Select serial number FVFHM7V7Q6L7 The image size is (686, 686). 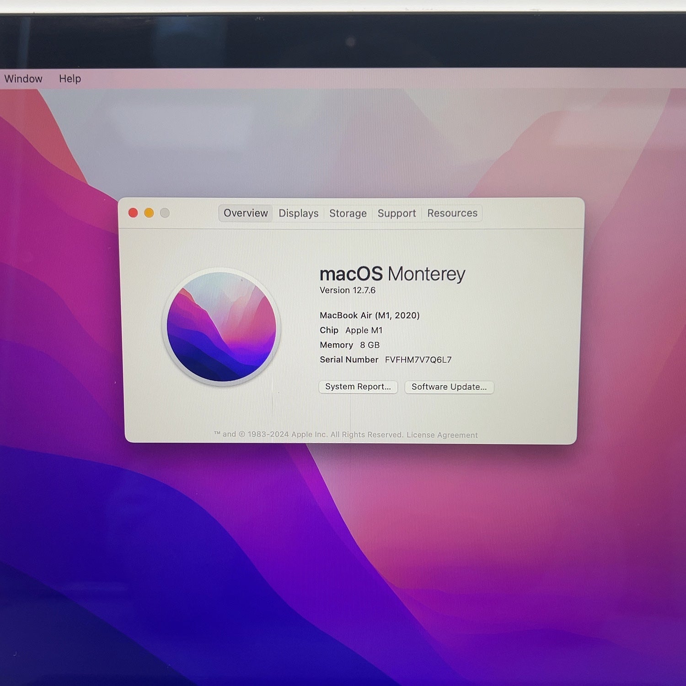(418, 360)
